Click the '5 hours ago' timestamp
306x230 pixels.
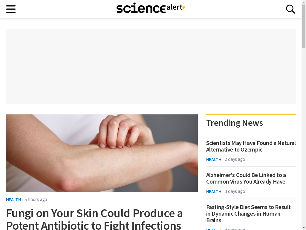pyautogui.click(x=36, y=199)
